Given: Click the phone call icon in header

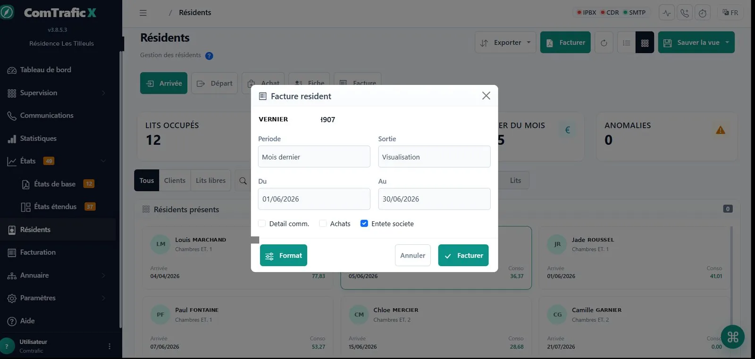Looking at the screenshot, I should click(684, 13).
